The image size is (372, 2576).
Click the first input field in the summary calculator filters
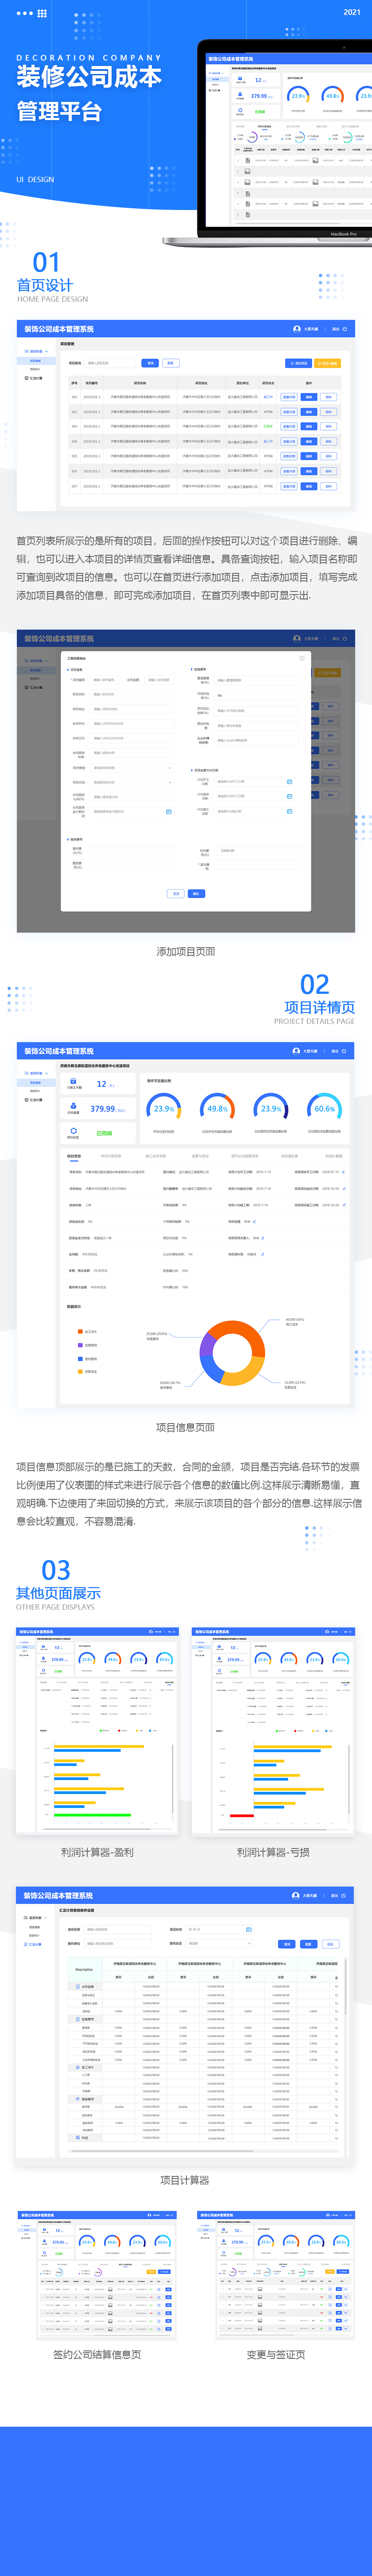pos(117,1929)
